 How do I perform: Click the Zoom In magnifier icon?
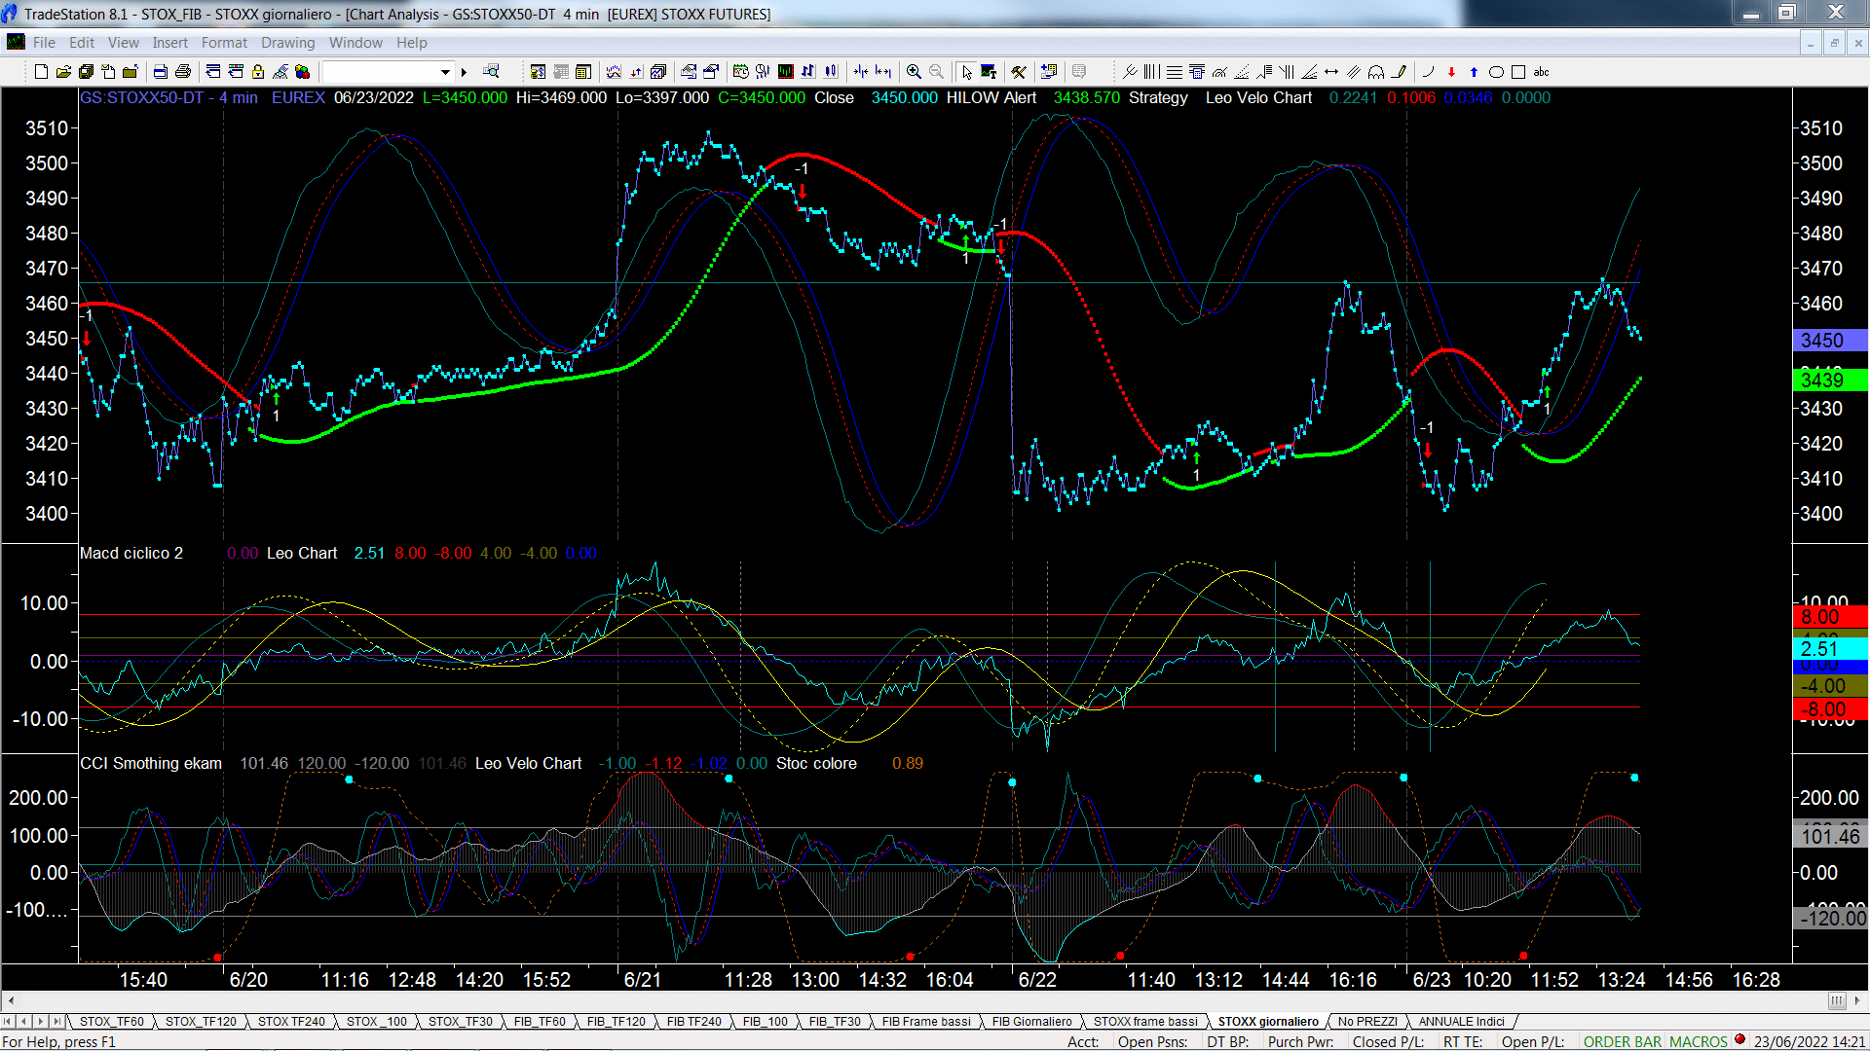(x=914, y=72)
